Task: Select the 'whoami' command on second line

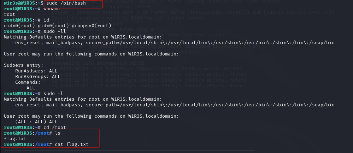Action: pos(52,9)
